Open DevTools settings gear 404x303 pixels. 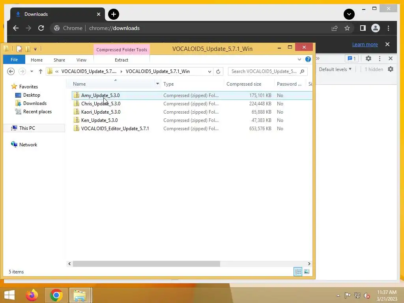[x=368, y=58]
